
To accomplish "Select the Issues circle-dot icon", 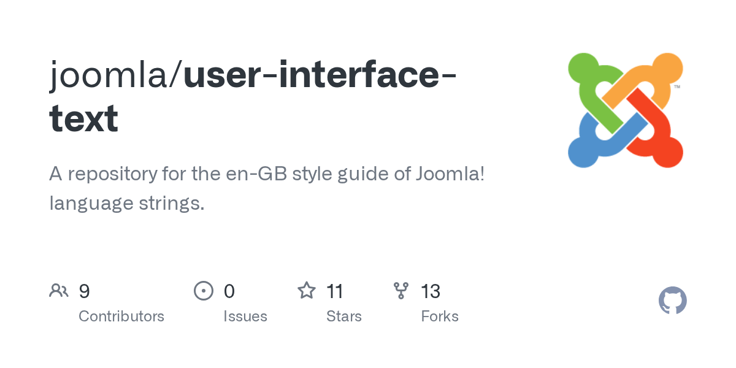I will pos(204,290).
